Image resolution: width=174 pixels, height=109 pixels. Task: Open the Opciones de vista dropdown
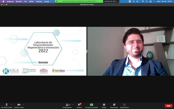point(111,1)
